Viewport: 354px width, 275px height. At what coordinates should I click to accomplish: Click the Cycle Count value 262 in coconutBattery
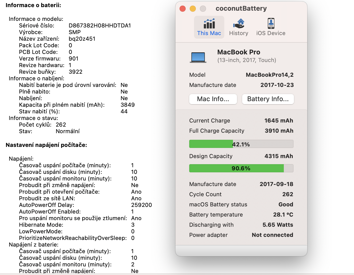(x=288, y=194)
